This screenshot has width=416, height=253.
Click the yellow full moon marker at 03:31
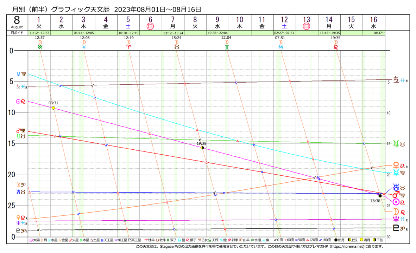tap(53, 108)
